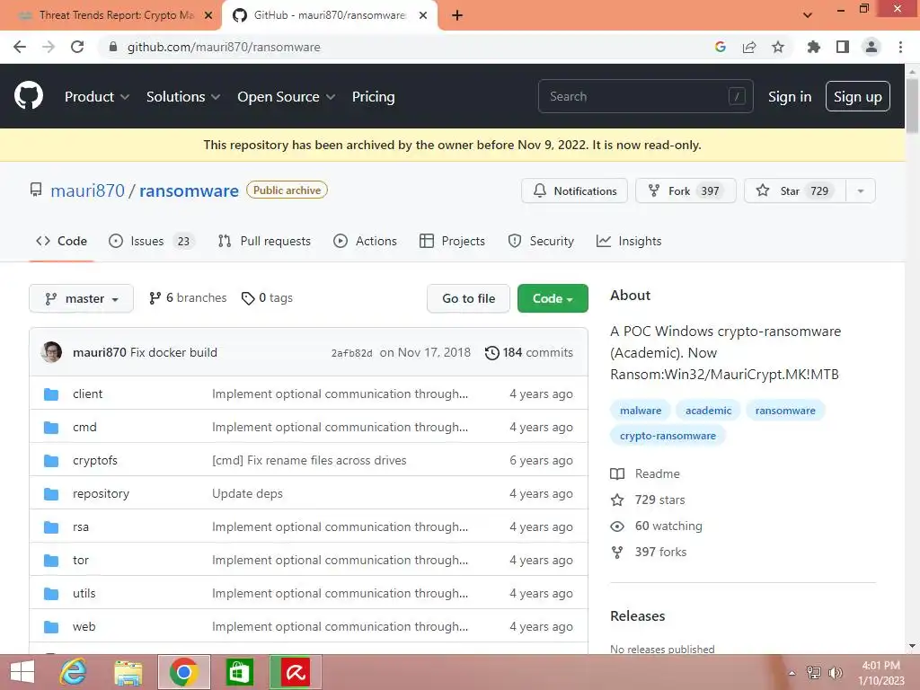Click the cryptofs folder icon
The height and width of the screenshot is (690, 920).
51,461
